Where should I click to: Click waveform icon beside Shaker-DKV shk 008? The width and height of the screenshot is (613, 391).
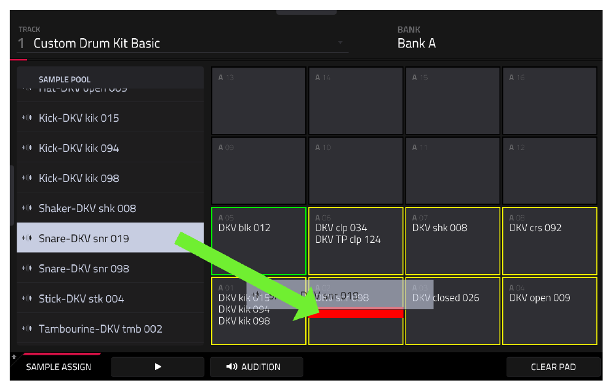(x=27, y=208)
